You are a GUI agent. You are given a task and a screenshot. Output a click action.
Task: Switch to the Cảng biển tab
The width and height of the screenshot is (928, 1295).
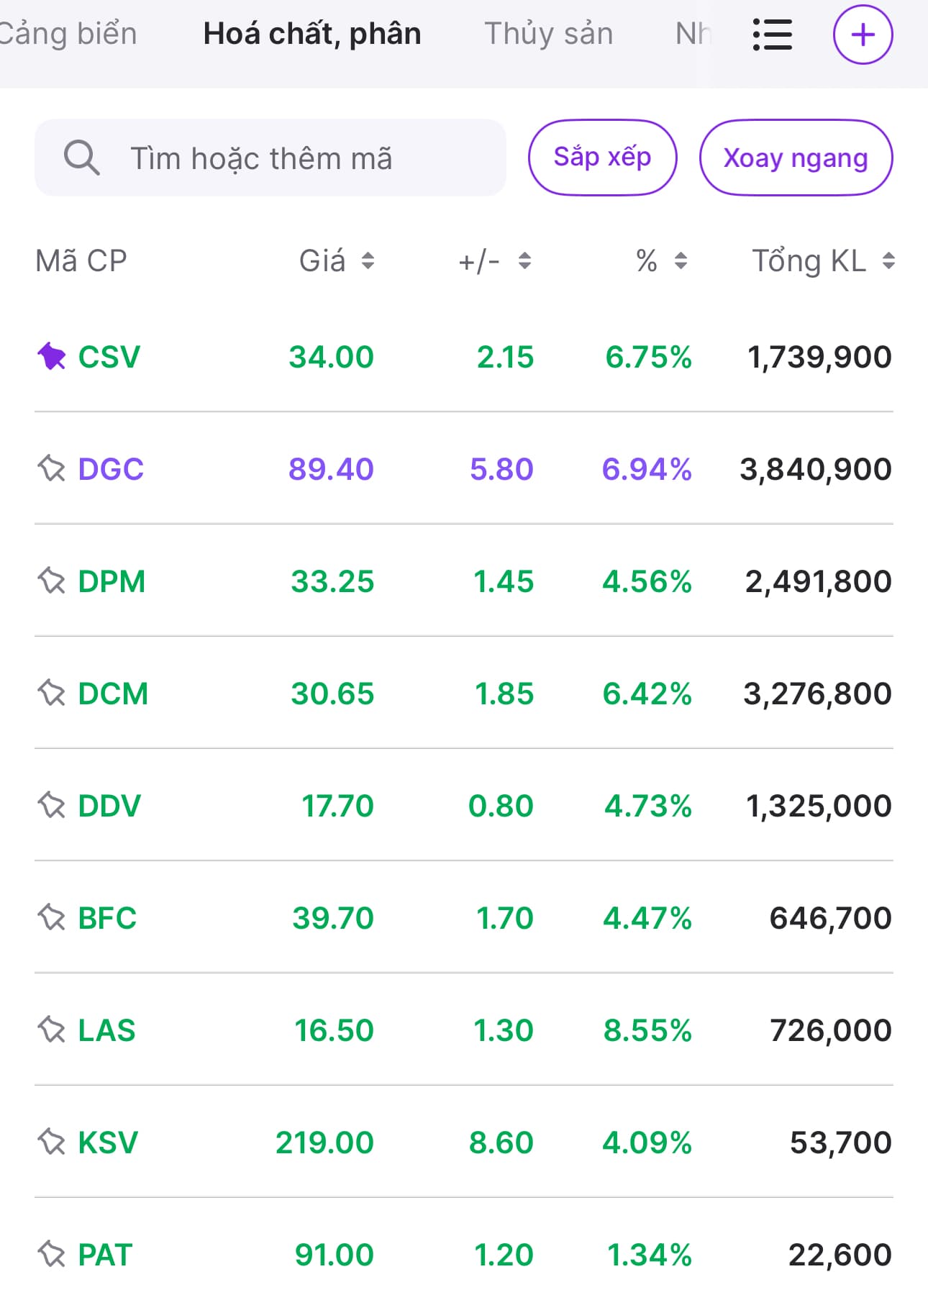(68, 34)
